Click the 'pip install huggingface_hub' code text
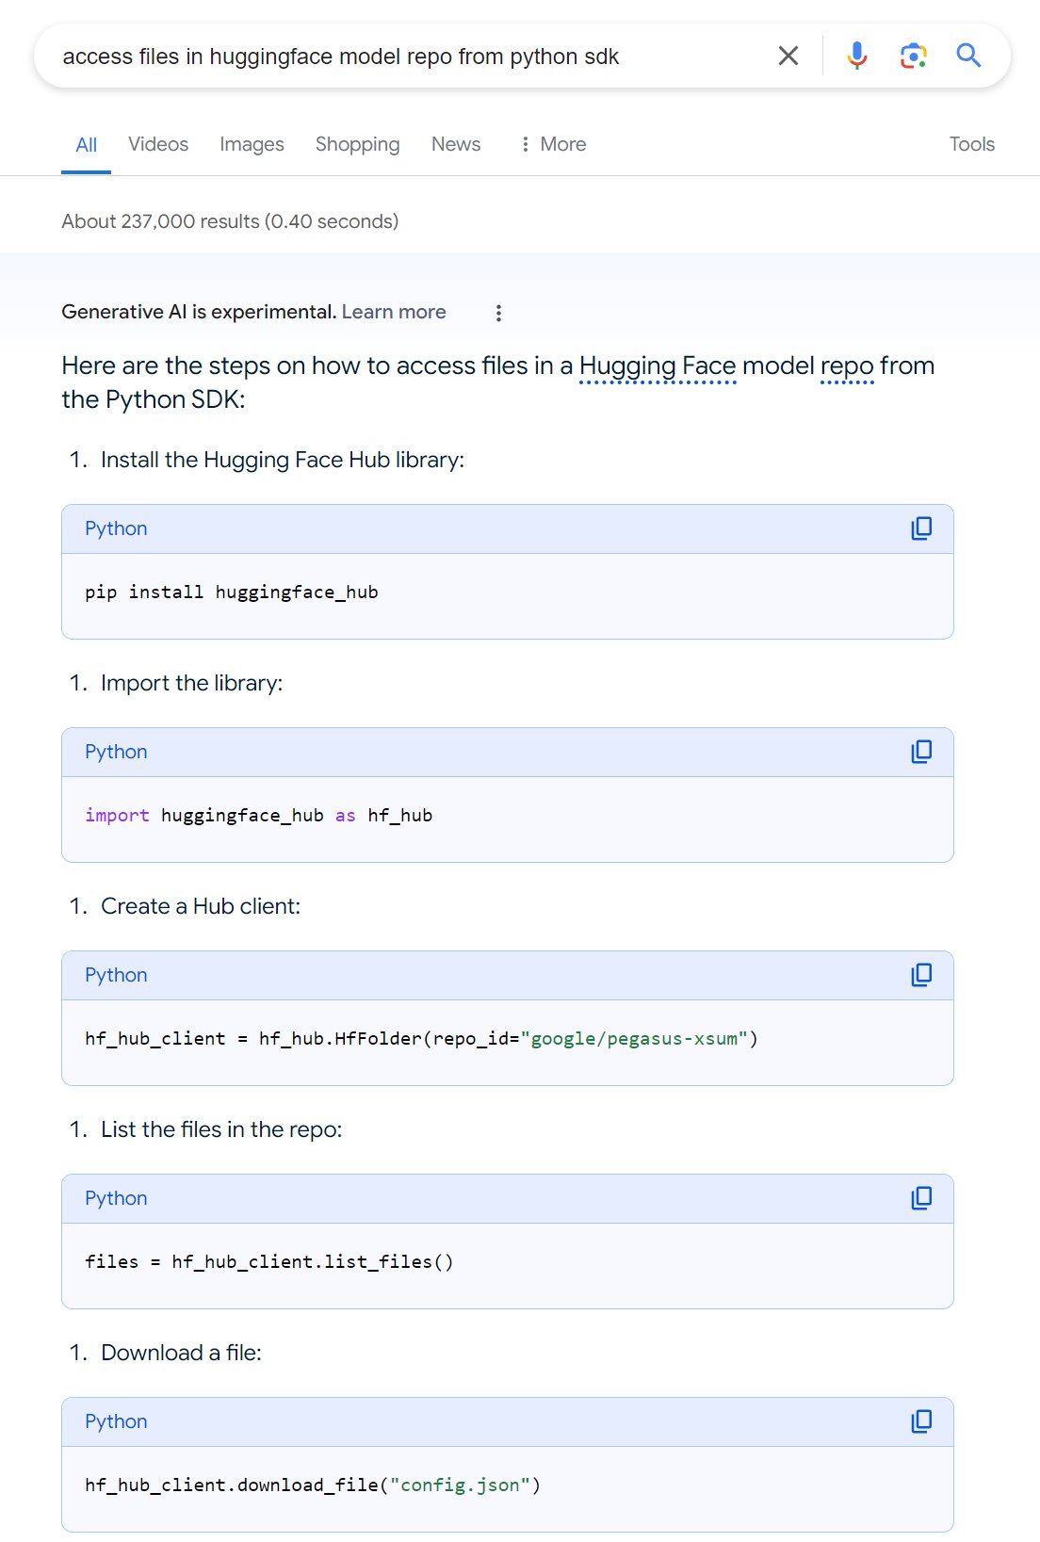 (x=232, y=592)
